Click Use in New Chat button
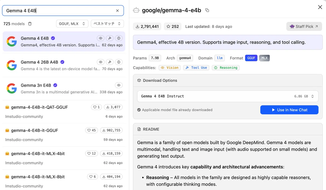 [289, 110]
